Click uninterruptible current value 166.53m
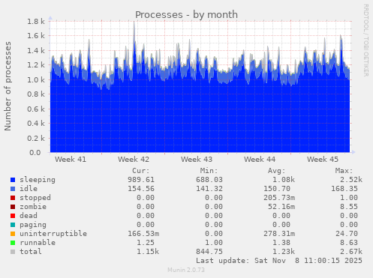The image size is (373, 278). click(143, 234)
